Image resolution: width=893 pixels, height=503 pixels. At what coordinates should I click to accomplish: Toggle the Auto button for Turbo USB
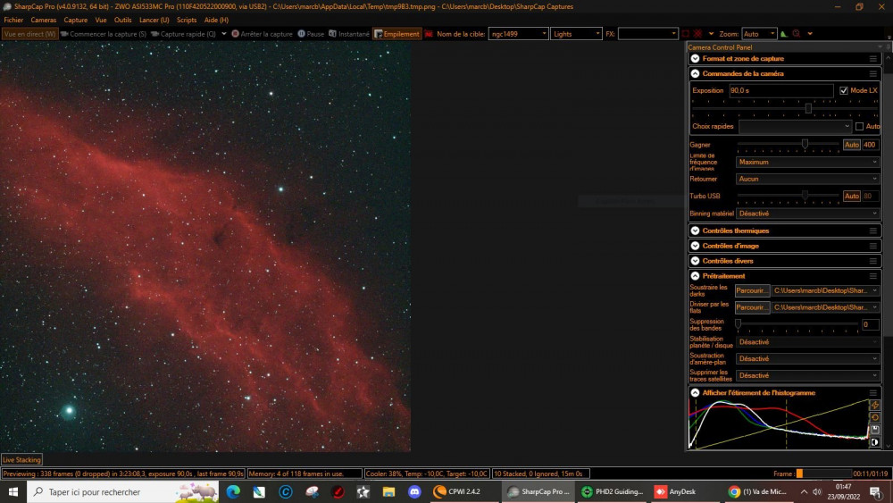click(851, 196)
